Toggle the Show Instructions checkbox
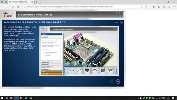The image size is (177, 100). [x=43, y=61]
